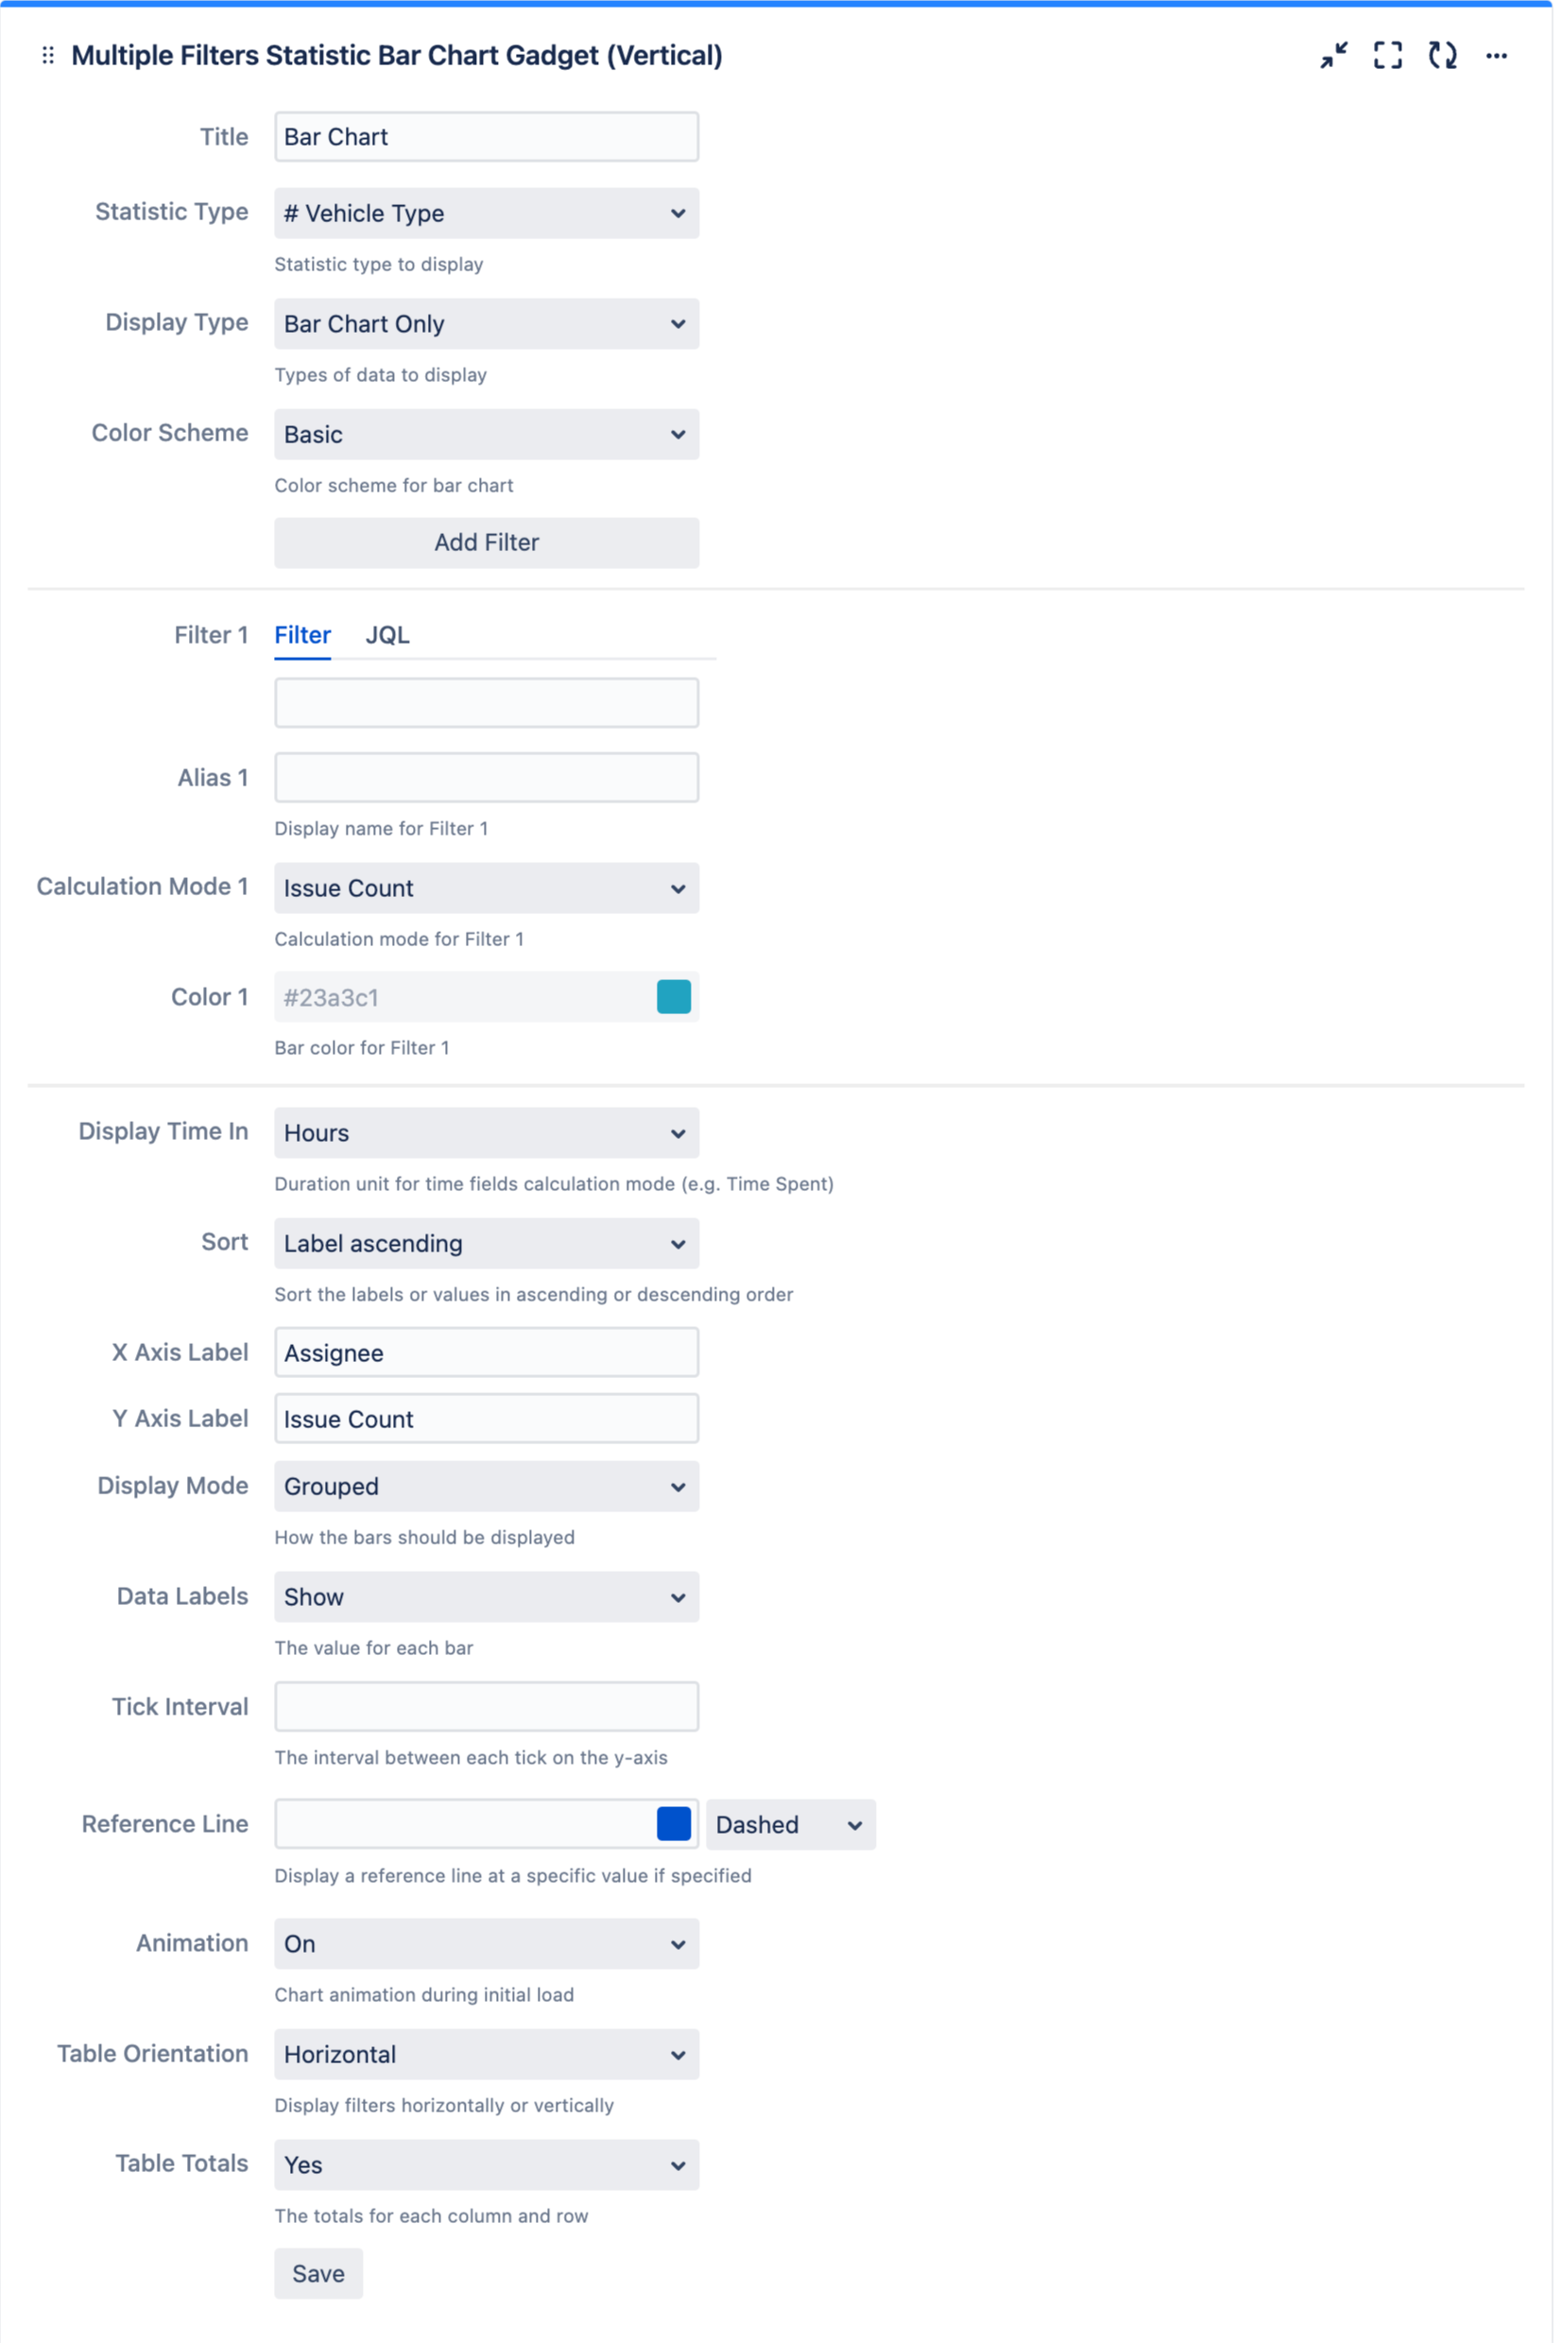Expand the gadget to fullscreen
Image resolution: width=1562 pixels, height=2343 pixels.
click(x=1388, y=57)
